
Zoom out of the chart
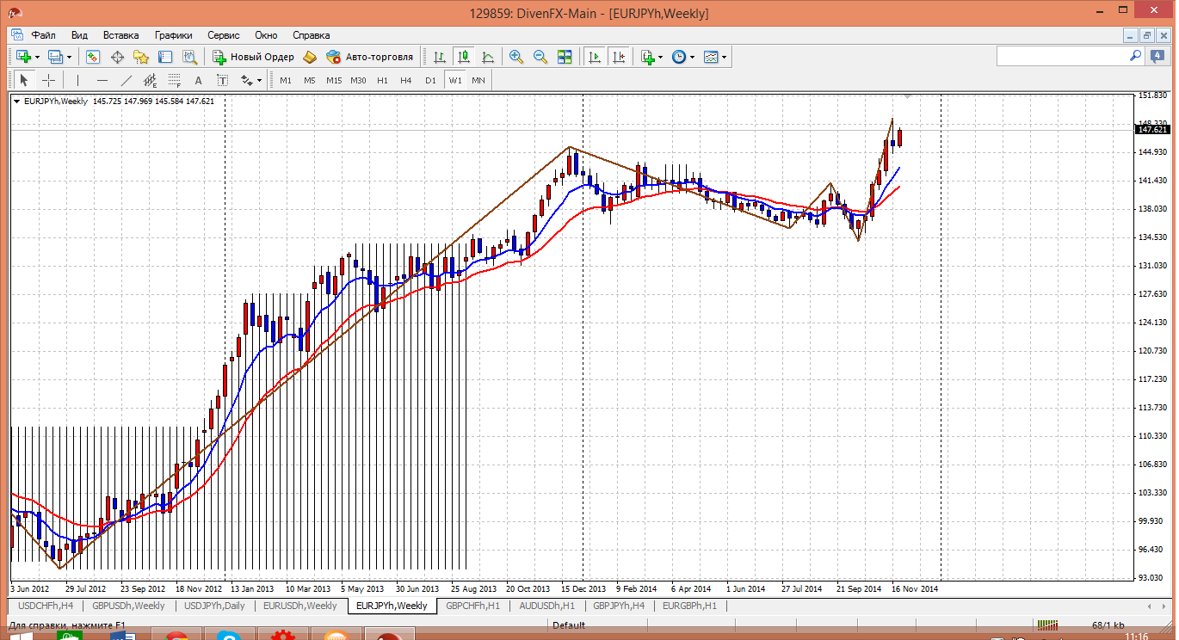point(540,57)
